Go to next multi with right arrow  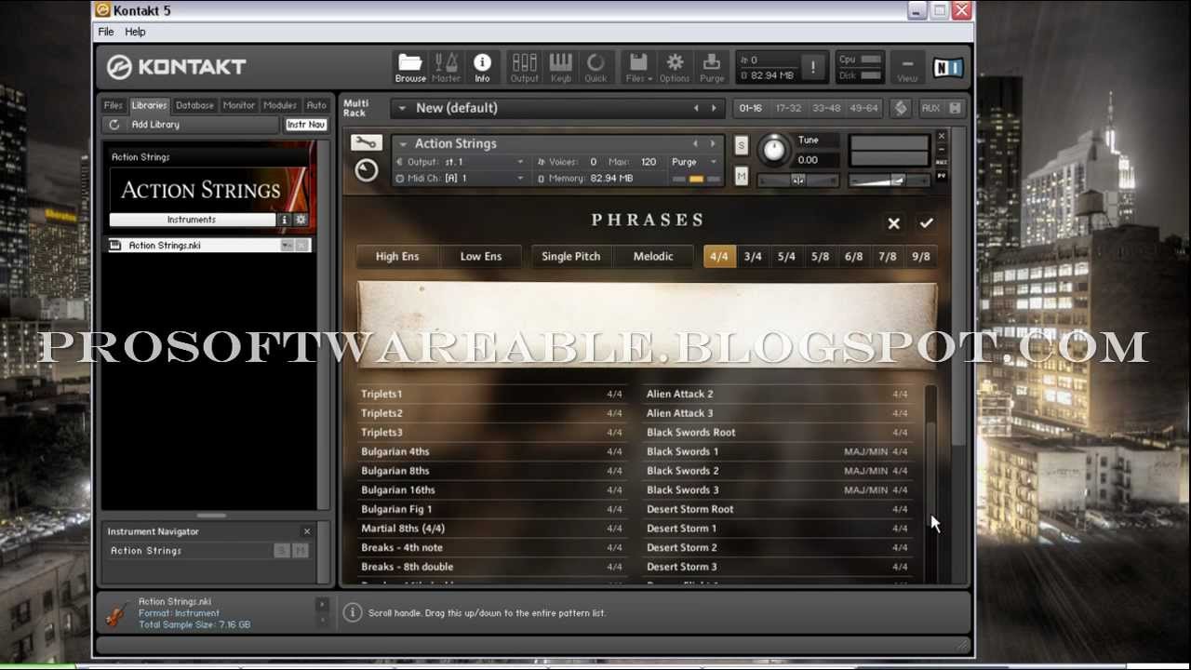pos(714,108)
